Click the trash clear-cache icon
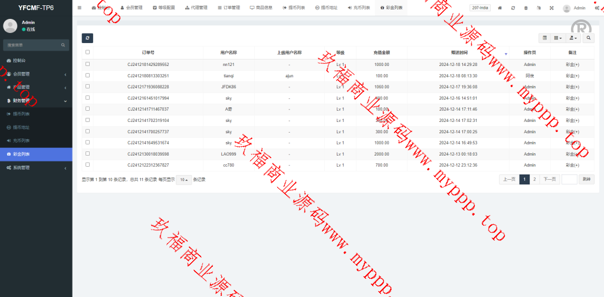The height and width of the screenshot is (297, 604). click(526, 8)
